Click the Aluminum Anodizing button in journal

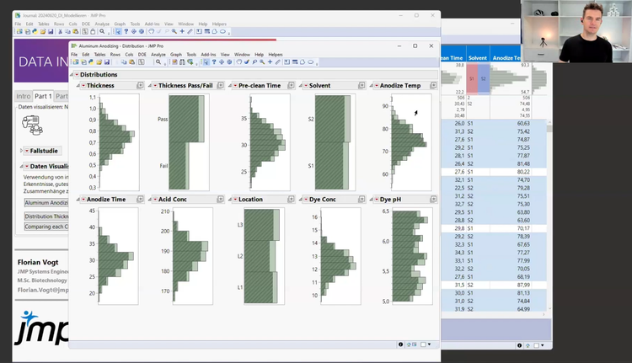coord(46,203)
